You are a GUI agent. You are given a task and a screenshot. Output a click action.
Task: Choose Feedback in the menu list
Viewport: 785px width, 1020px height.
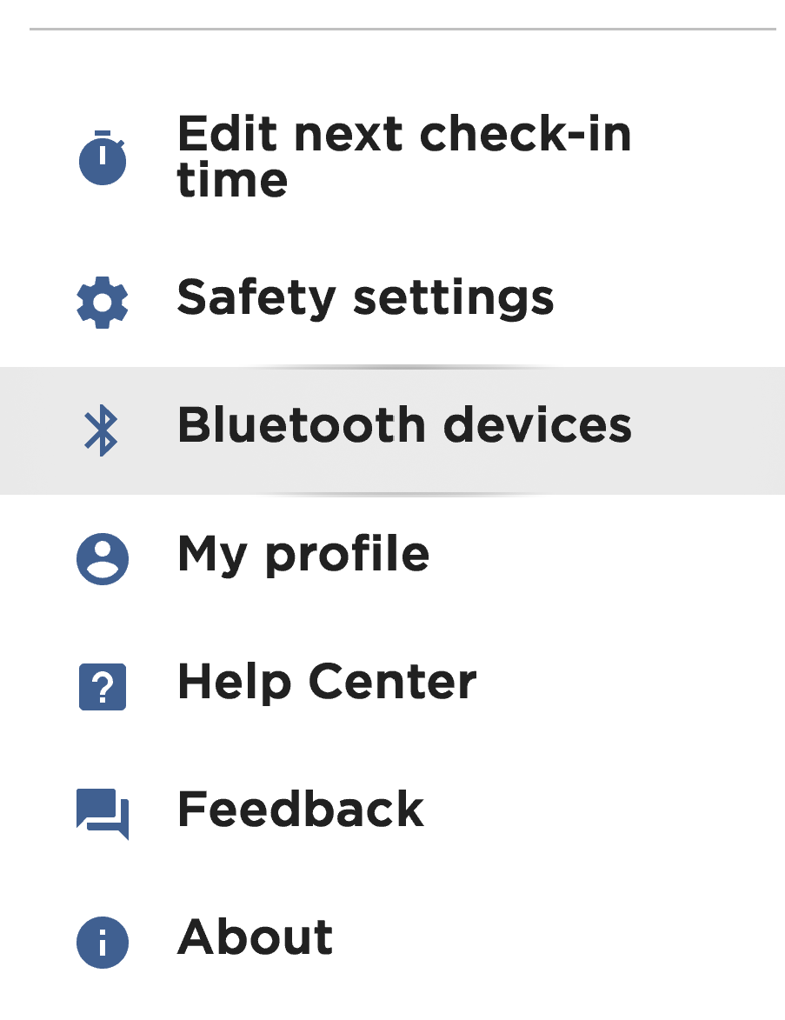click(301, 810)
